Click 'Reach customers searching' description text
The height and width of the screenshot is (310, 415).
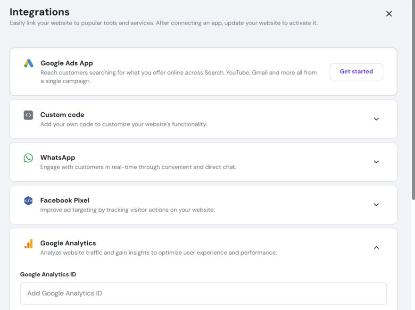coord(179,77)
